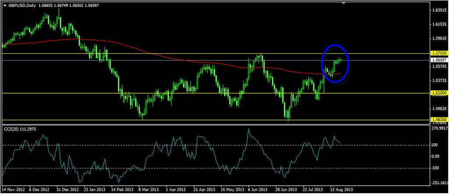This screenshot has width=449, height=194.
Task: Click the 0.00 level on CCI scale
Action: click(x=436, y=156)
